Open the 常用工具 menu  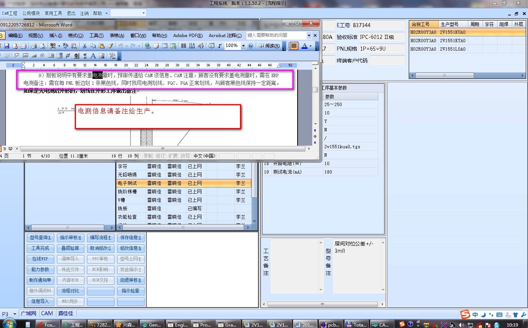click(53, 13)
